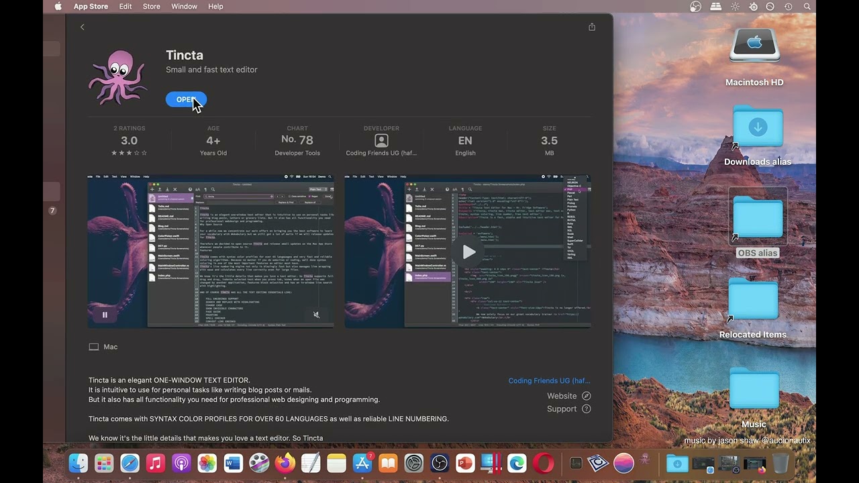
Task: Open Finder from the Dock
Action: click(79, 463)
